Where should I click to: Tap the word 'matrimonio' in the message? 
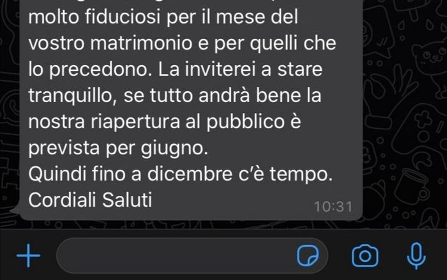141,43
